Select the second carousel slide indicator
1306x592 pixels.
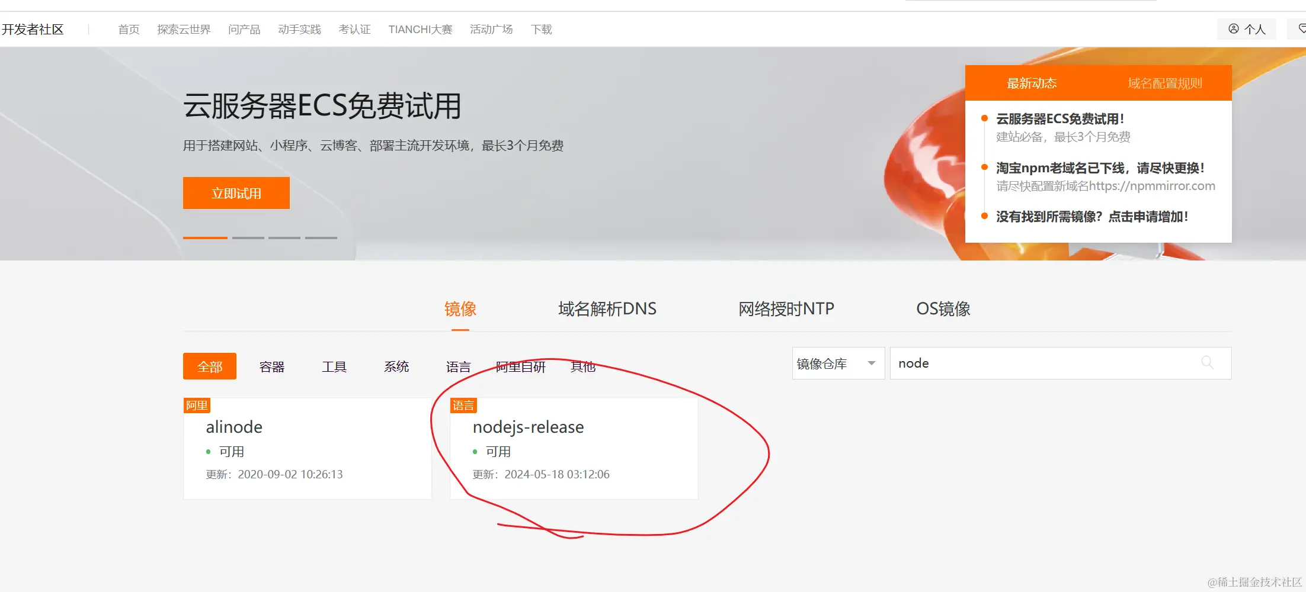pos(248,237)
